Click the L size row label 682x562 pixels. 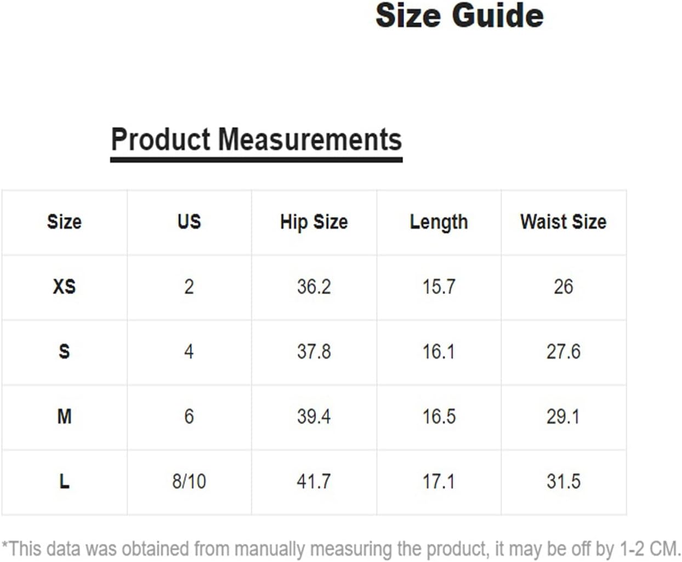[x=64, y=481]
